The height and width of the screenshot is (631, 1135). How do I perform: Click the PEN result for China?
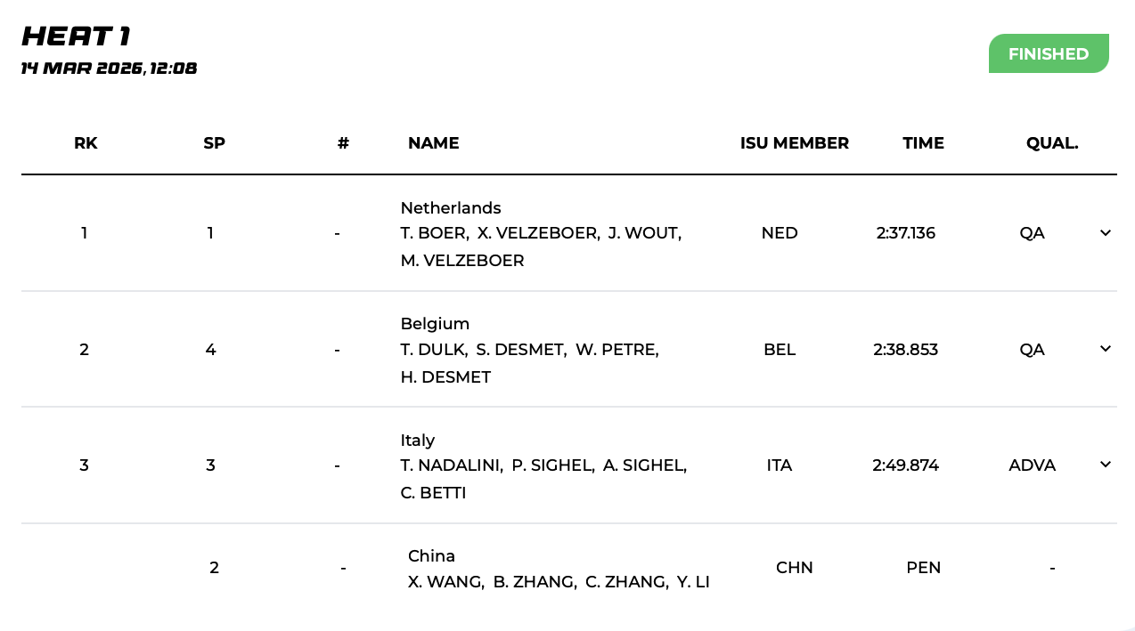(x=923, y=568)
